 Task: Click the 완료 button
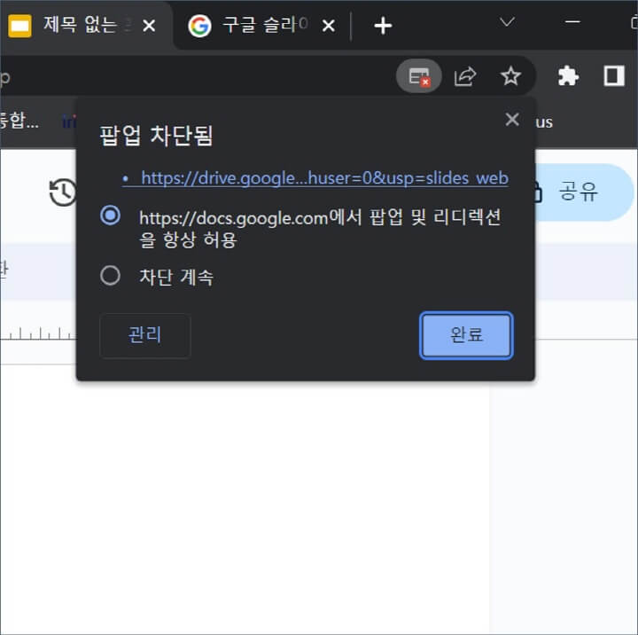pos(466,335)
